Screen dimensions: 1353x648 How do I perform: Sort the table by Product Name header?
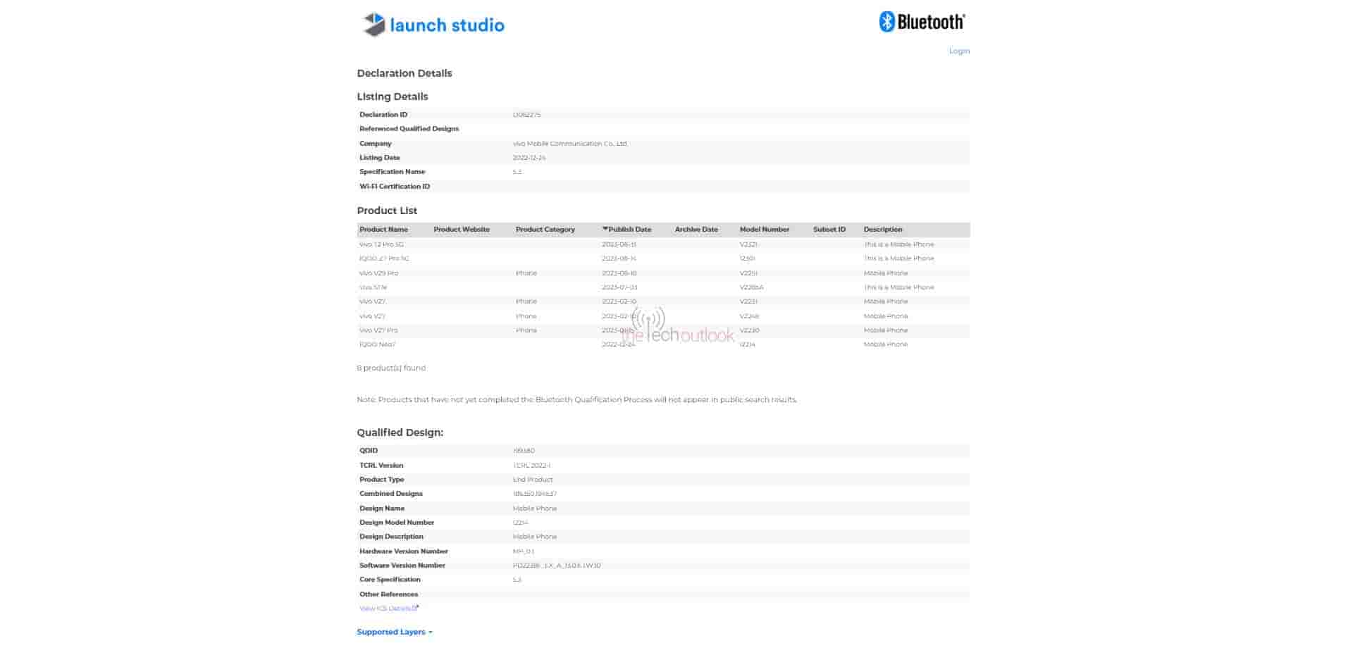383,229
